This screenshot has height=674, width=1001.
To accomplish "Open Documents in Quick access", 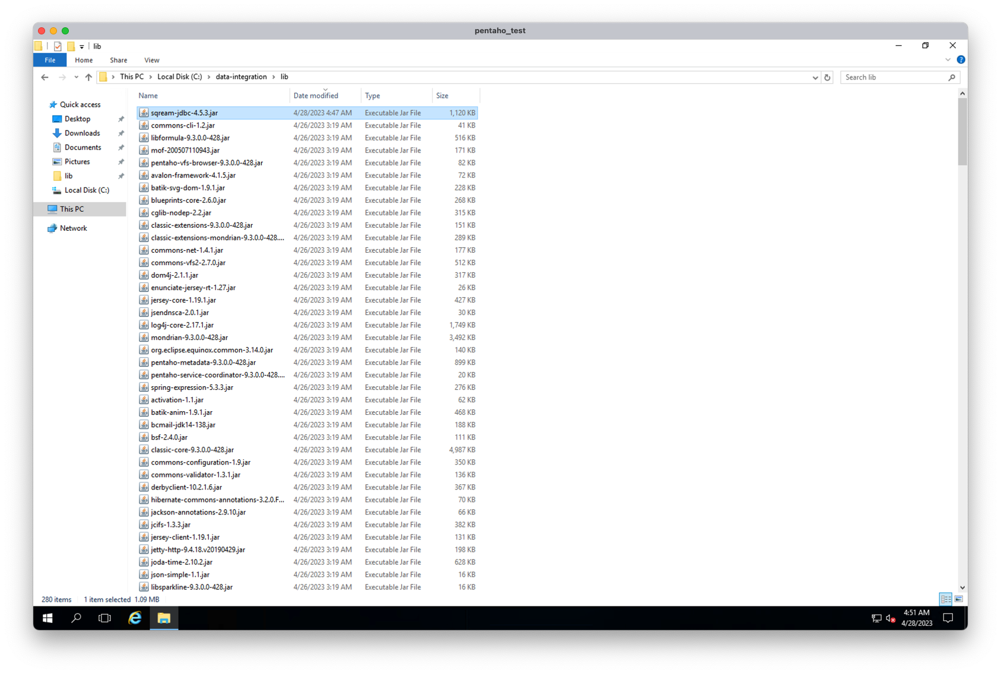I will (82, 147).
